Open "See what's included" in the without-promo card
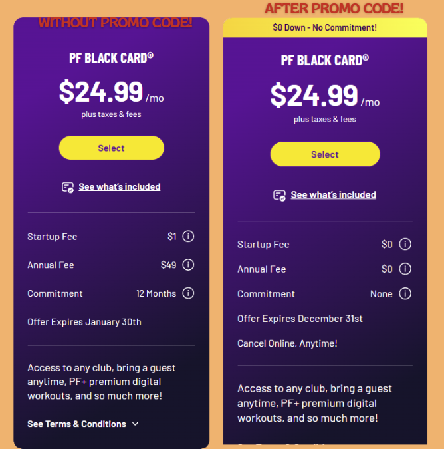Screen dimensions: 444x449 (119, 187)
